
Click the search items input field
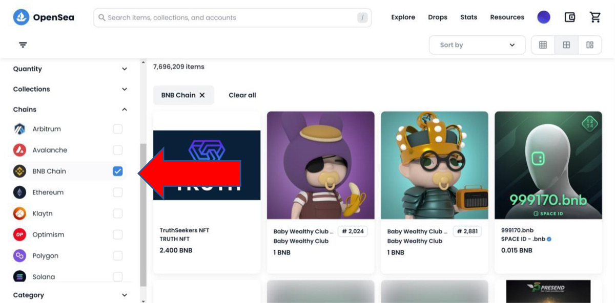231,18
